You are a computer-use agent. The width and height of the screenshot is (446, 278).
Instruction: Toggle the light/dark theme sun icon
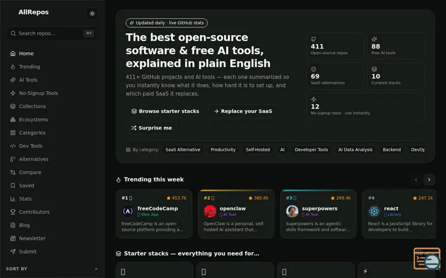click(92, 13)
